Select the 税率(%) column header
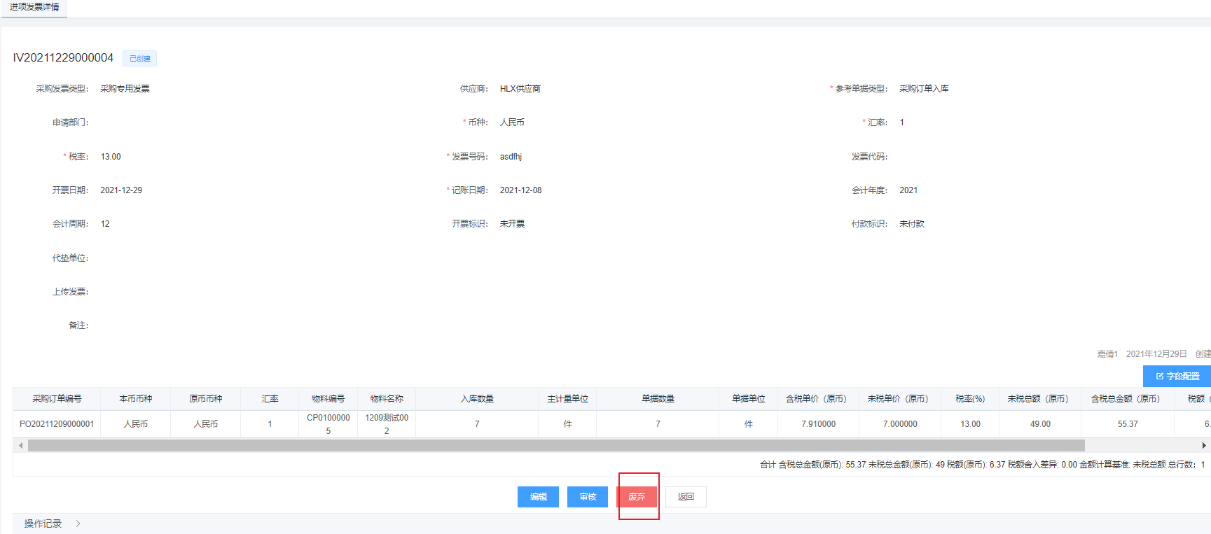This screenshot has height=534, width=1211. [x=970, y=399]
